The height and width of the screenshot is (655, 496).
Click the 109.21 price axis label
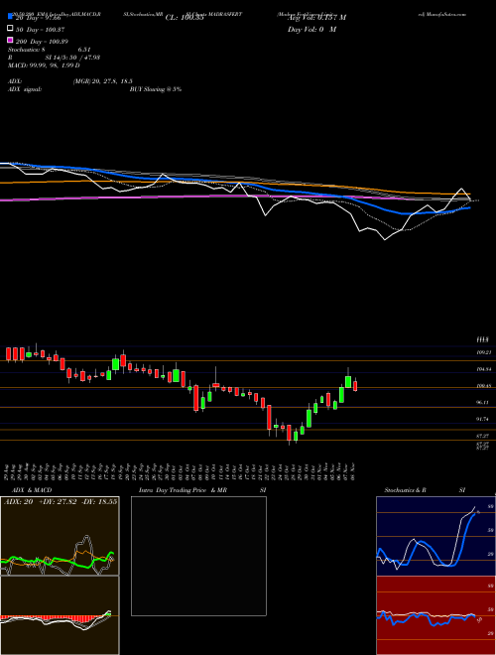(x=484, y=352)
